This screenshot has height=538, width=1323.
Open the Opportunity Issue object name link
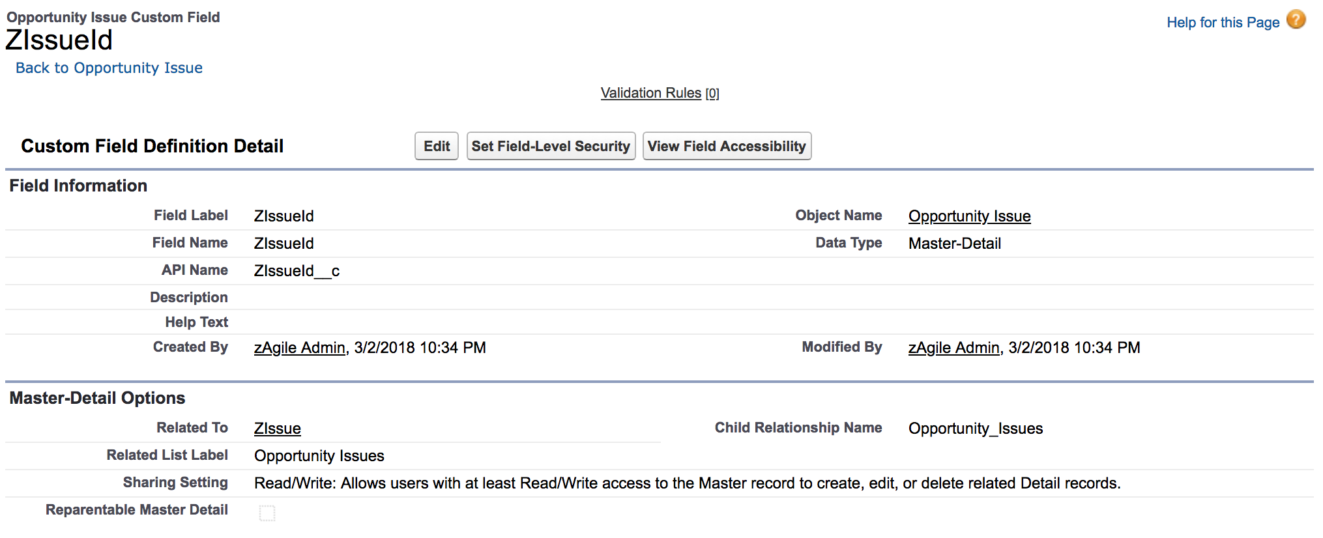coord(969,216)
